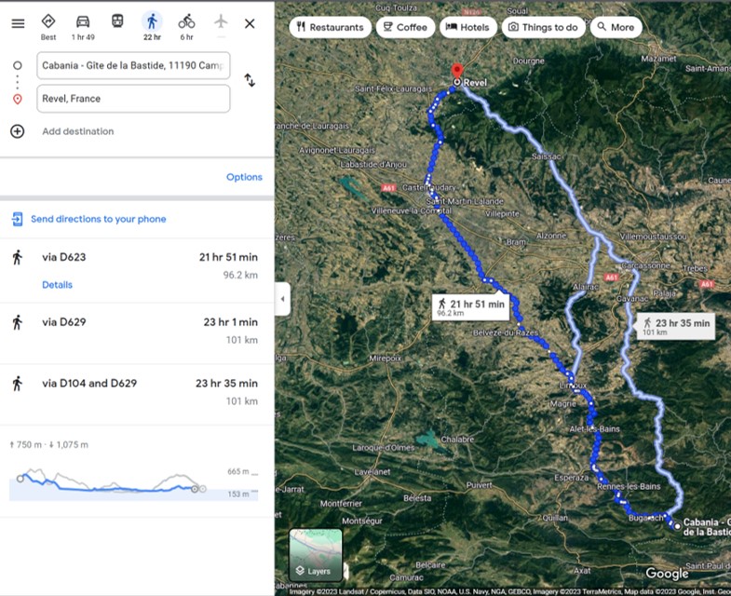Filter map by Restaurants
This screenshot has height=596, width=731.
(330, 27)
